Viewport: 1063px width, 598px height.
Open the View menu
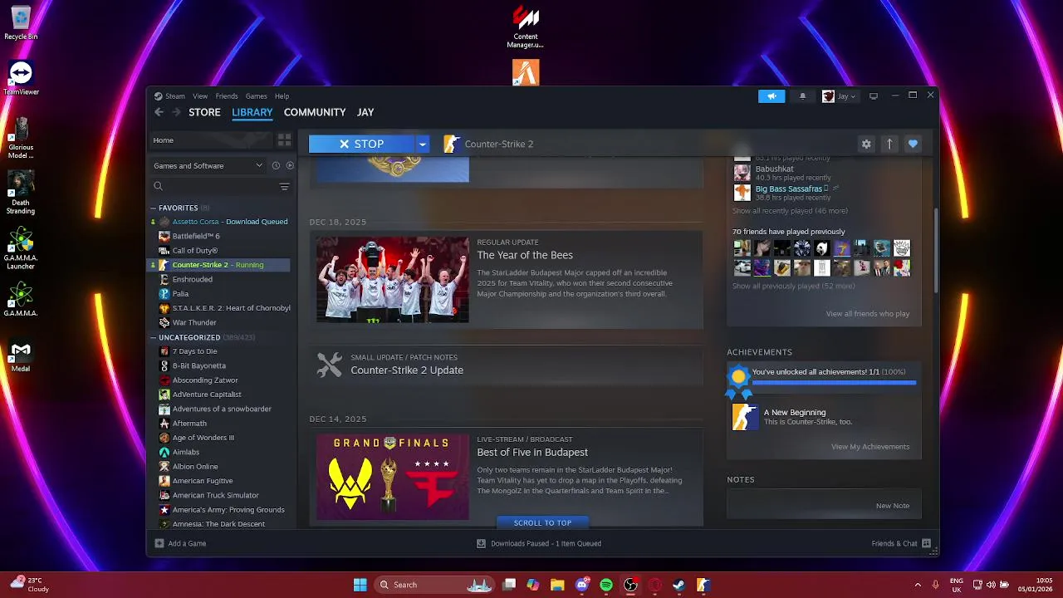pyautogui.click(x=200, y=96)
